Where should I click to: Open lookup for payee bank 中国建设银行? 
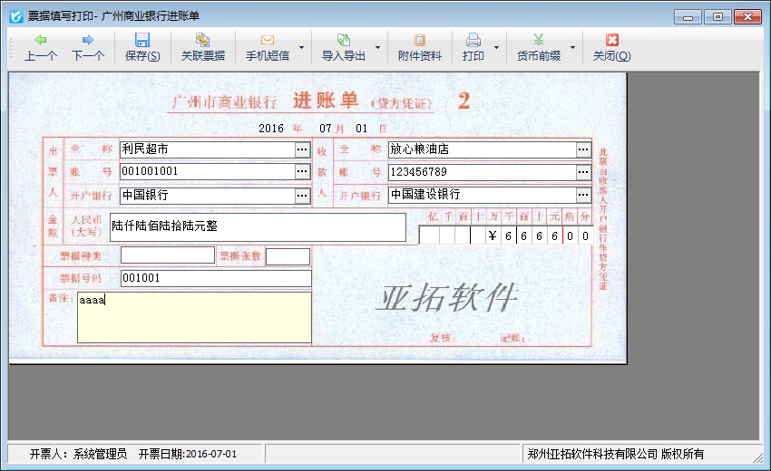(583, 195)
